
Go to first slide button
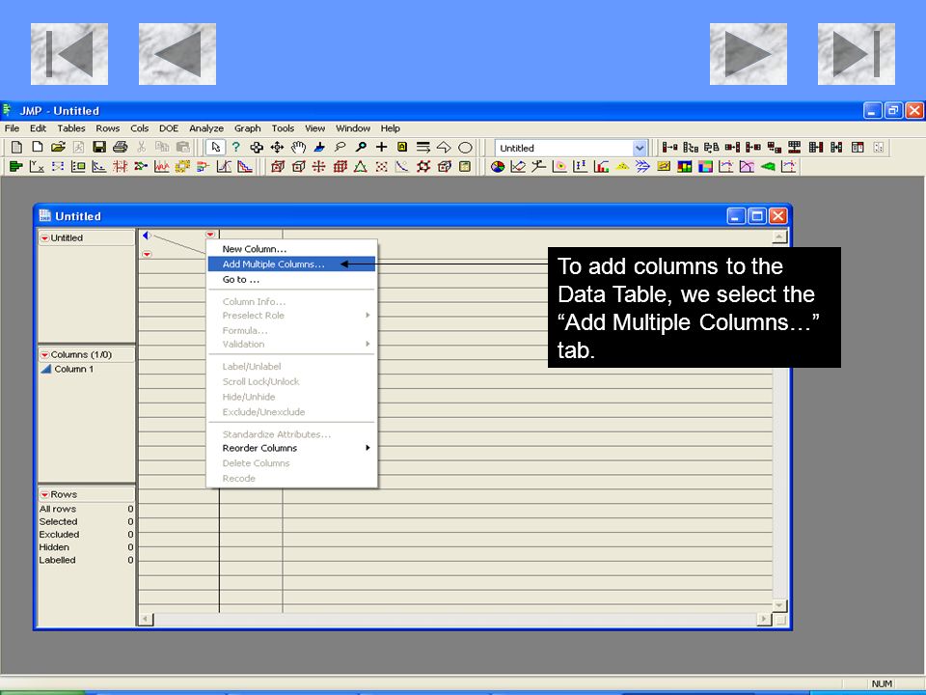tap(69, 54)
